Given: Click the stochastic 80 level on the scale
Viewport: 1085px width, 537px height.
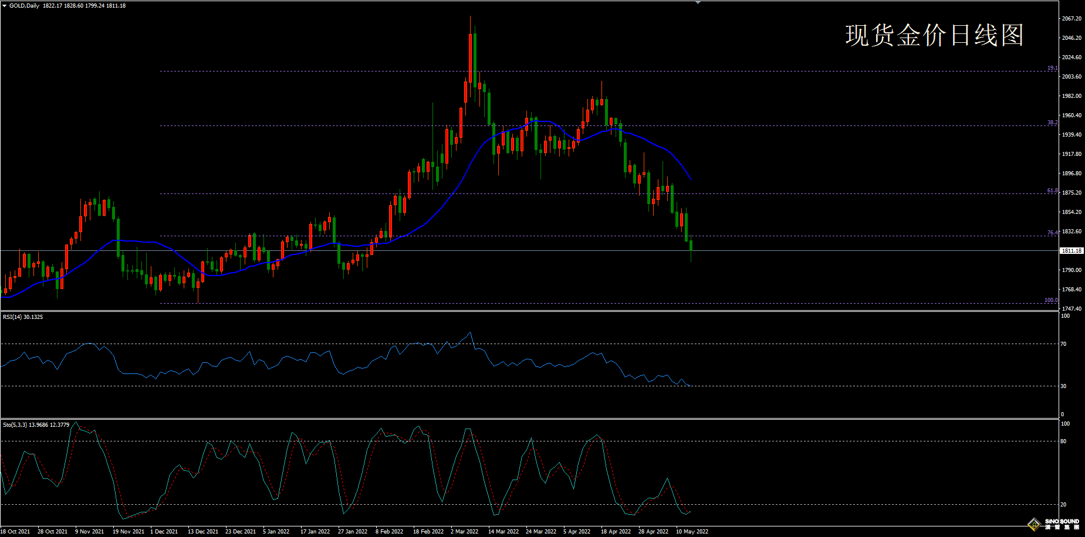Looking at the screenshot, I should pyautogui.click(x=1063, y=441).
